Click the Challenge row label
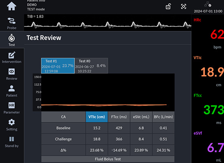The image size is (224, 163). pyautogui.click(x=64, y=139)
